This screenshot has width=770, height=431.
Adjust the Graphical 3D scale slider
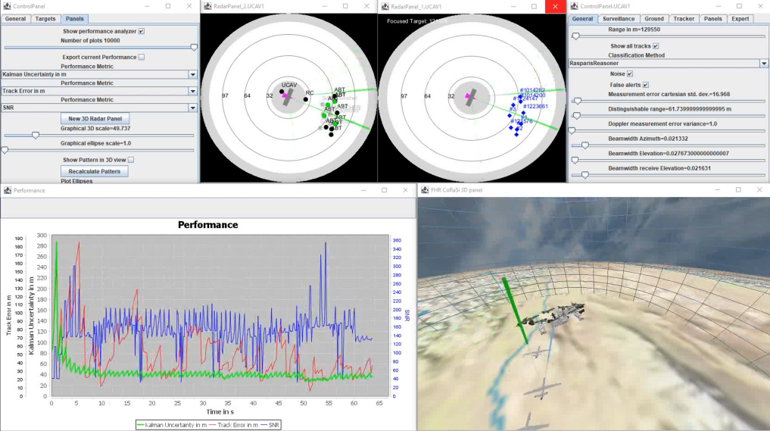coord(36,135)
